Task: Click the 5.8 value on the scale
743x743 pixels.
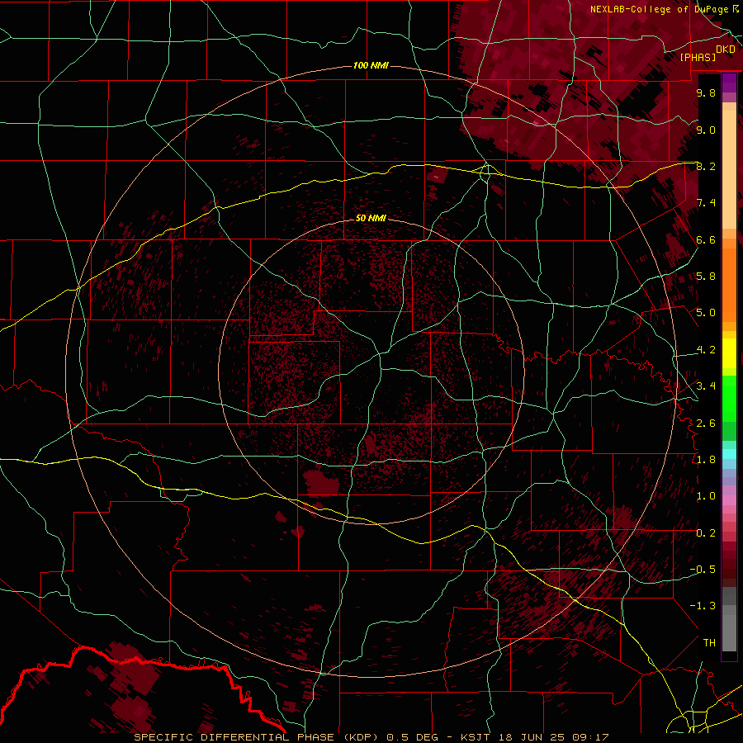Action: (x=706, y=277)
